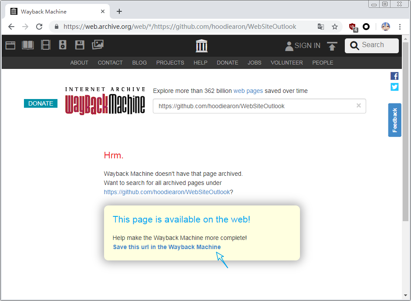
Task: Open the CONTACT menu item
Action: (x=110, y=63)
